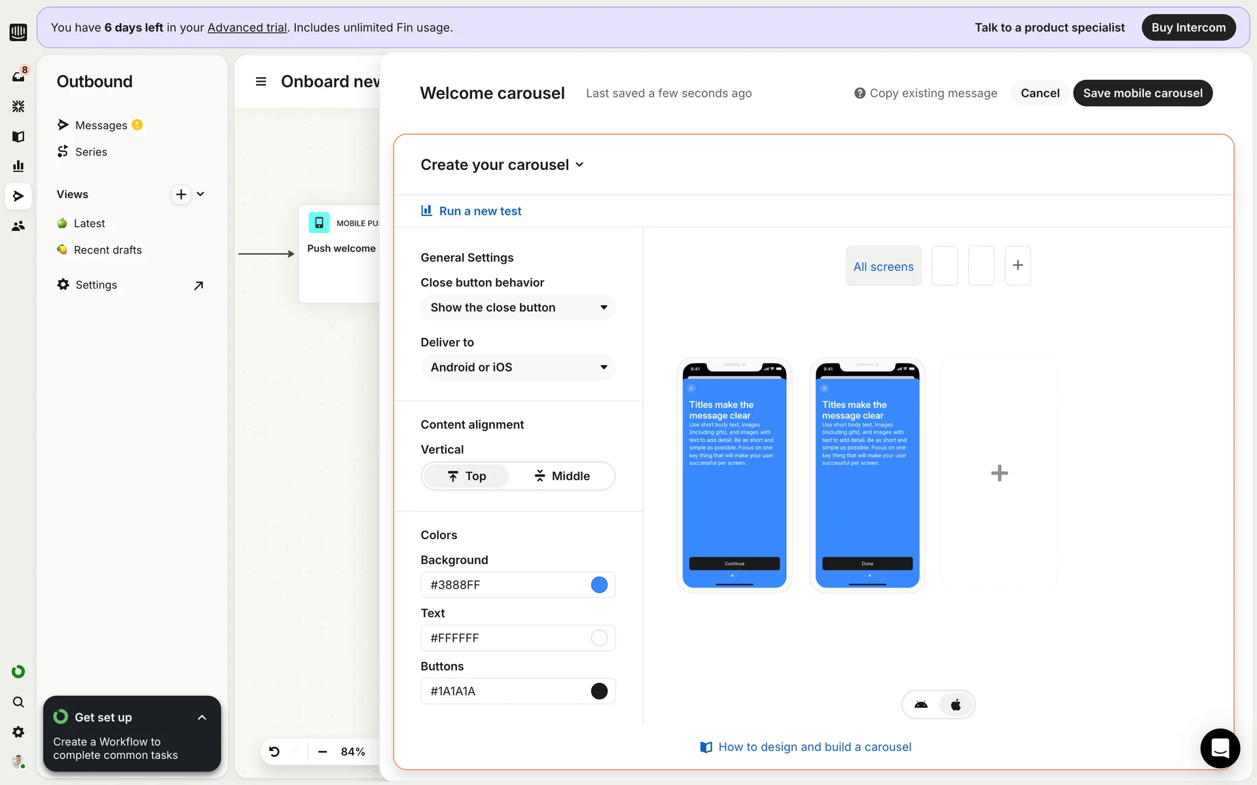
Task: Set vertical alignment to Middle
Action: tap(562, 476)
